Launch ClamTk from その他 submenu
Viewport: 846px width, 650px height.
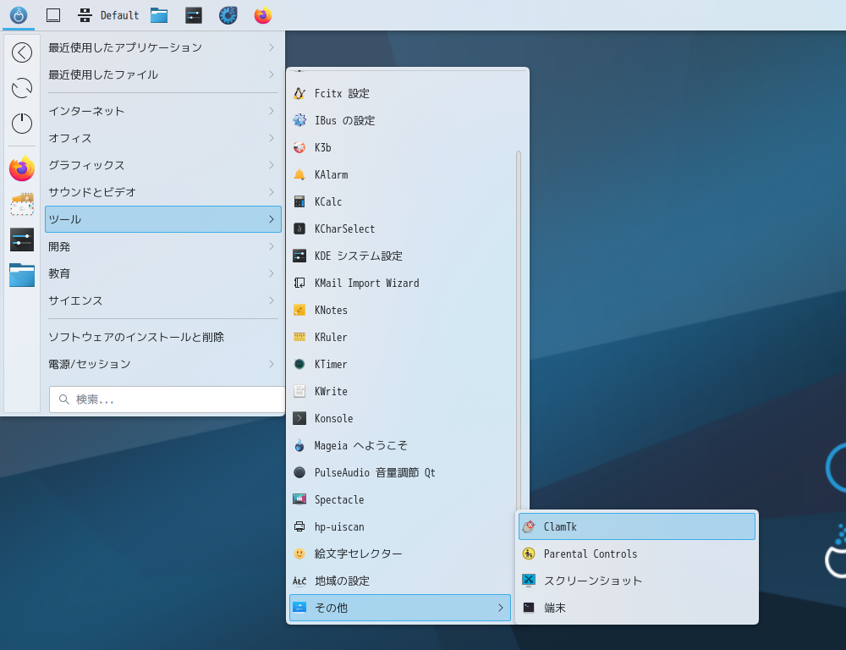(637, 526)
